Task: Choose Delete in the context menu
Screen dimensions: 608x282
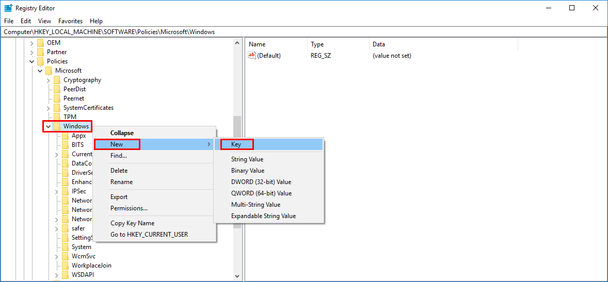Action: click(x=154, y=171)
